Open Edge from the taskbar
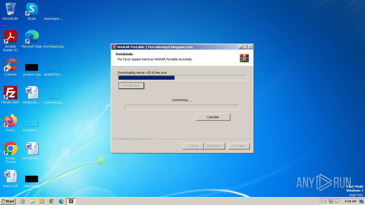The width and height of the screenshot is (365, 205). click(x=61, y=201)
